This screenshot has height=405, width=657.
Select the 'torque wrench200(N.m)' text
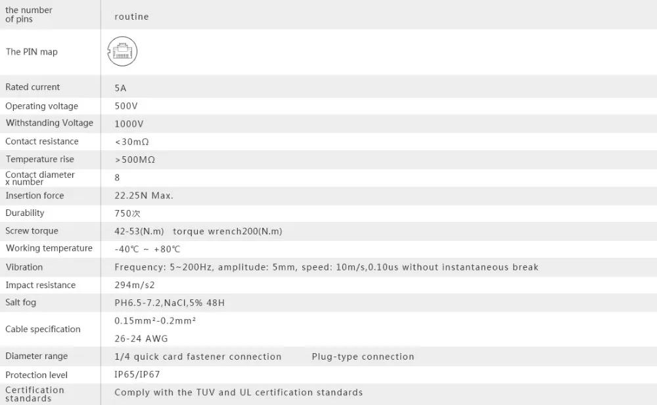(x=227, y=231)
